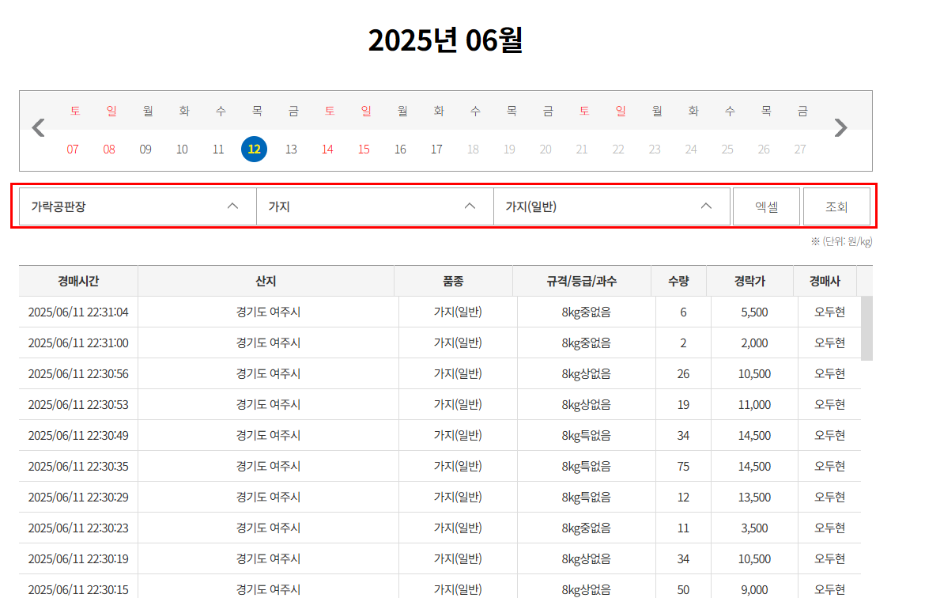Click quantity 50 in the last row
The height and width of the screenshot is (598, 925).
point(683,589)
